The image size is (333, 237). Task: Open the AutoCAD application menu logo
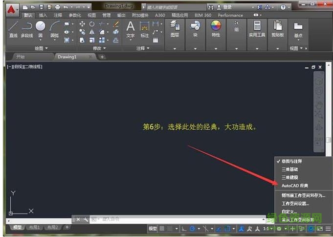click(x=12, y=9)
